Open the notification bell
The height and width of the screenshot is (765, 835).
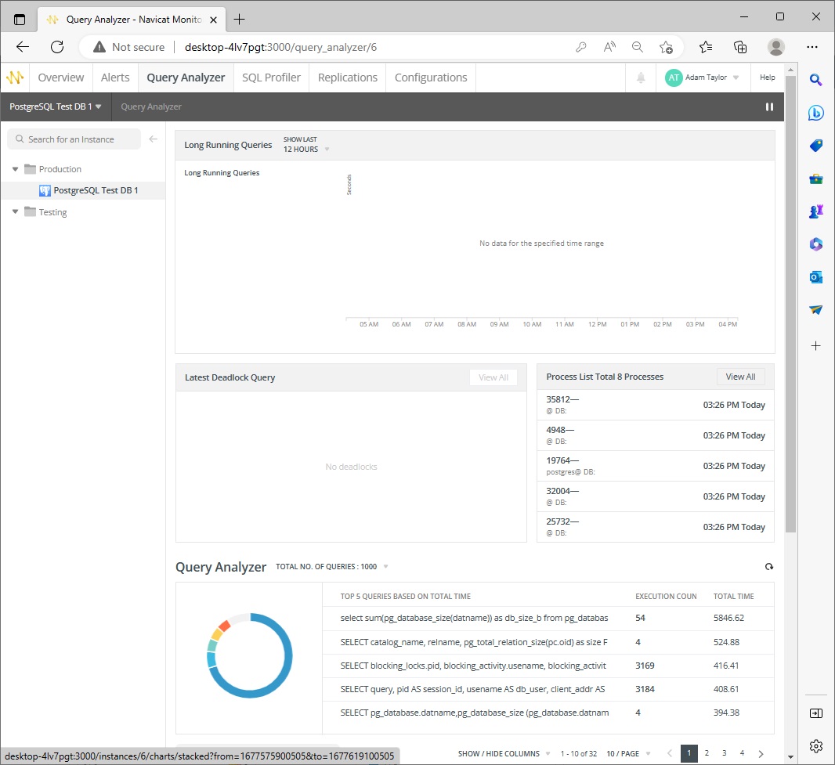pos(639,77)
